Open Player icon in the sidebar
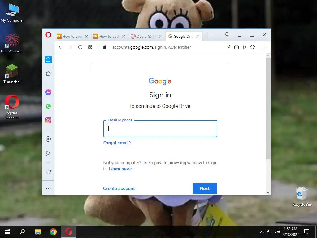317x238 pixels. [x=48, y=139]
